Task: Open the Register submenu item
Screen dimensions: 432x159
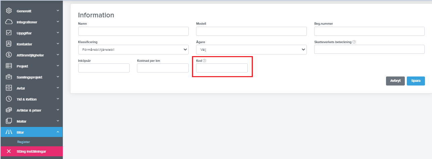Action: click(23, 142)
